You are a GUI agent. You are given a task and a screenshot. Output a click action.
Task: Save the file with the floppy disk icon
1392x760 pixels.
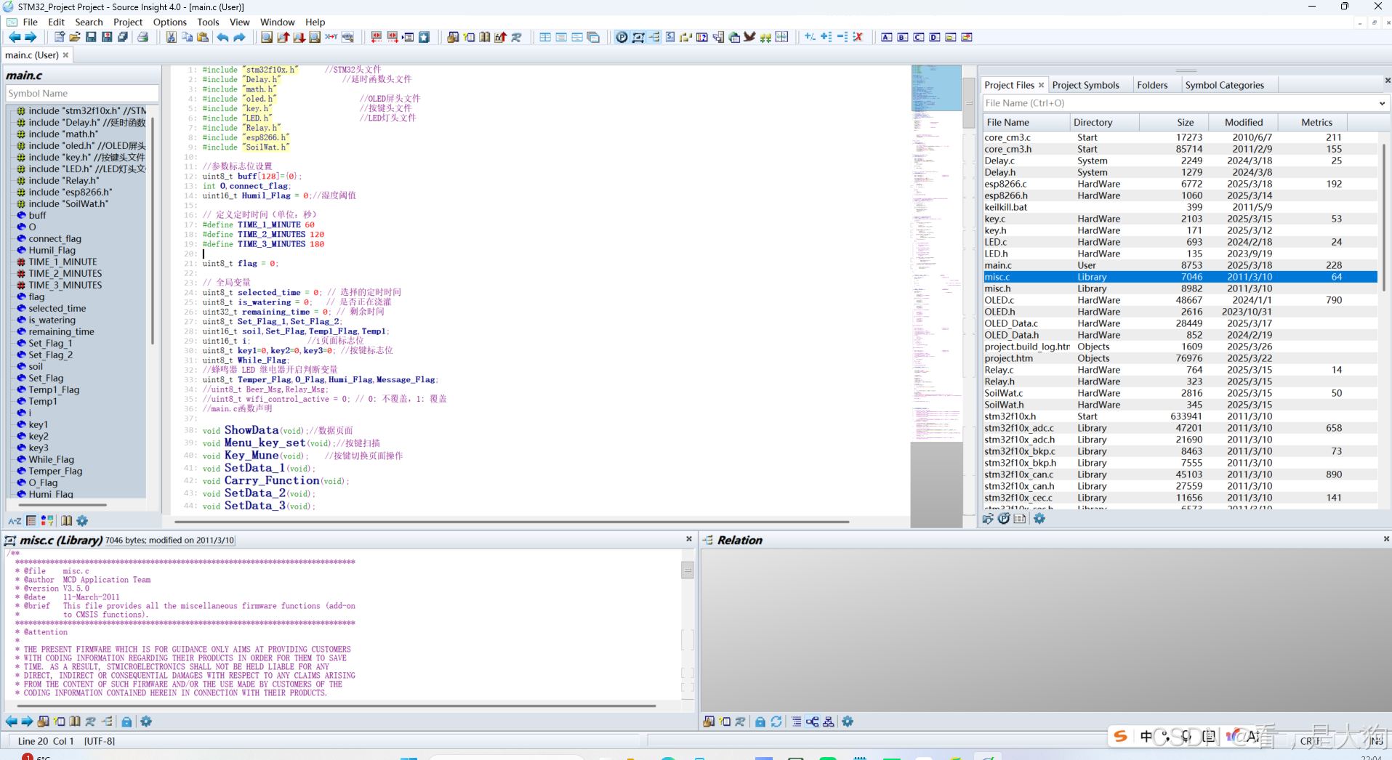pyautogui.click(x=91, y=37)
